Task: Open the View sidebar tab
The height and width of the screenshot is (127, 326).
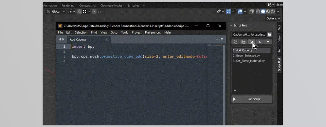Action: (279, 38)
